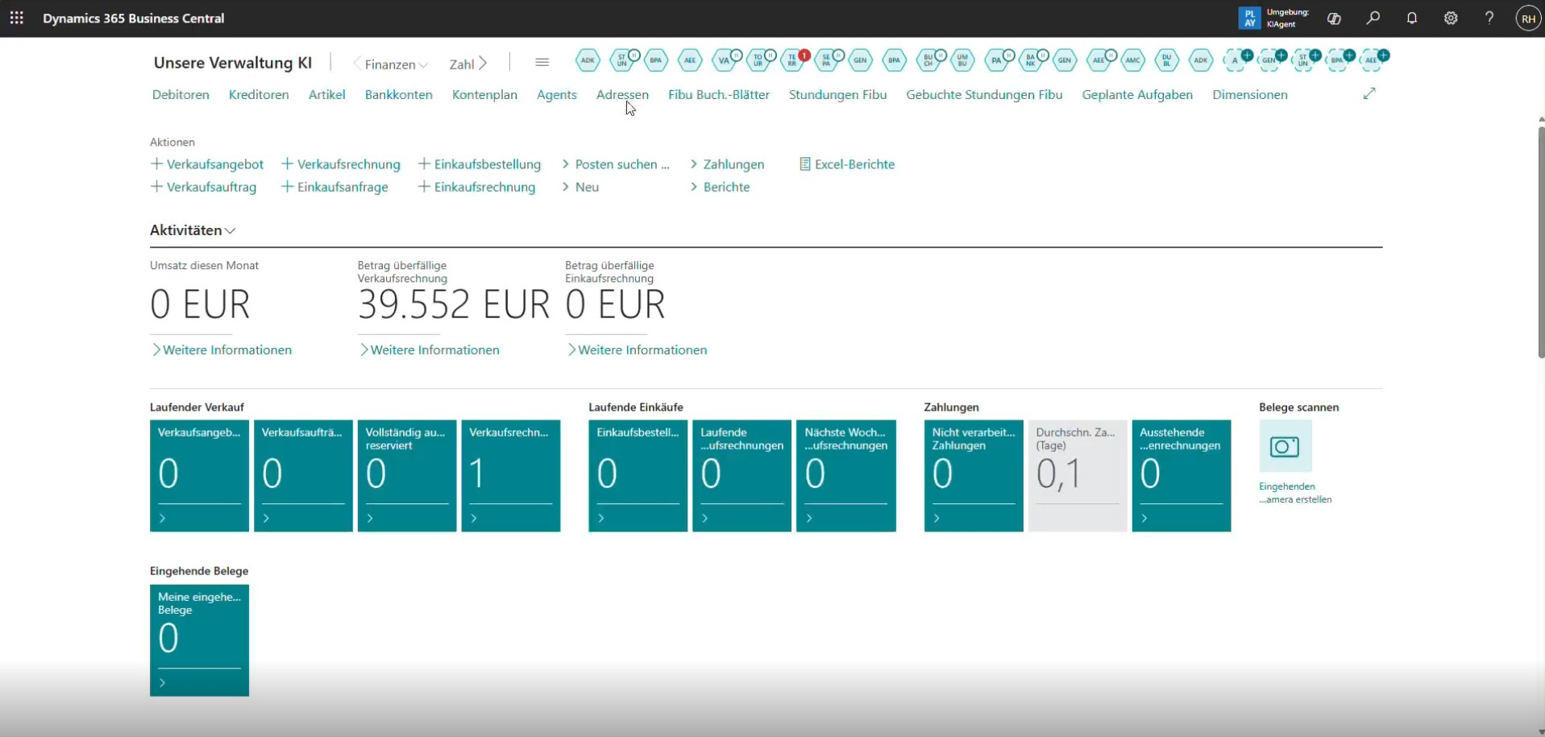Create a new Verkaufsrechnung
This screenshot has width=1545, height=737.
[x=341, y=164]
